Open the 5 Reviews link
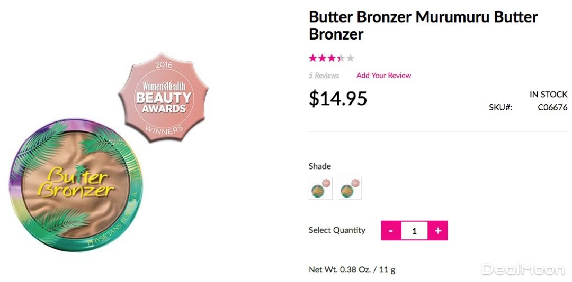 click(324, 76)
